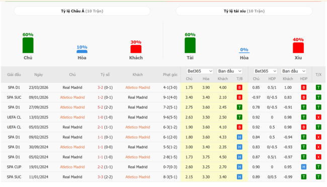Click the Phạt góc column header
The height and width of the screenshot is (187, 327).
(x=170, y=75)
